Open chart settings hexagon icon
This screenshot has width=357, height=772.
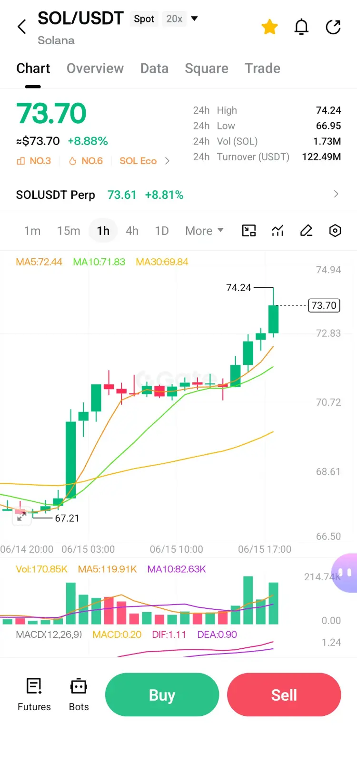click(x=335, y=231)
